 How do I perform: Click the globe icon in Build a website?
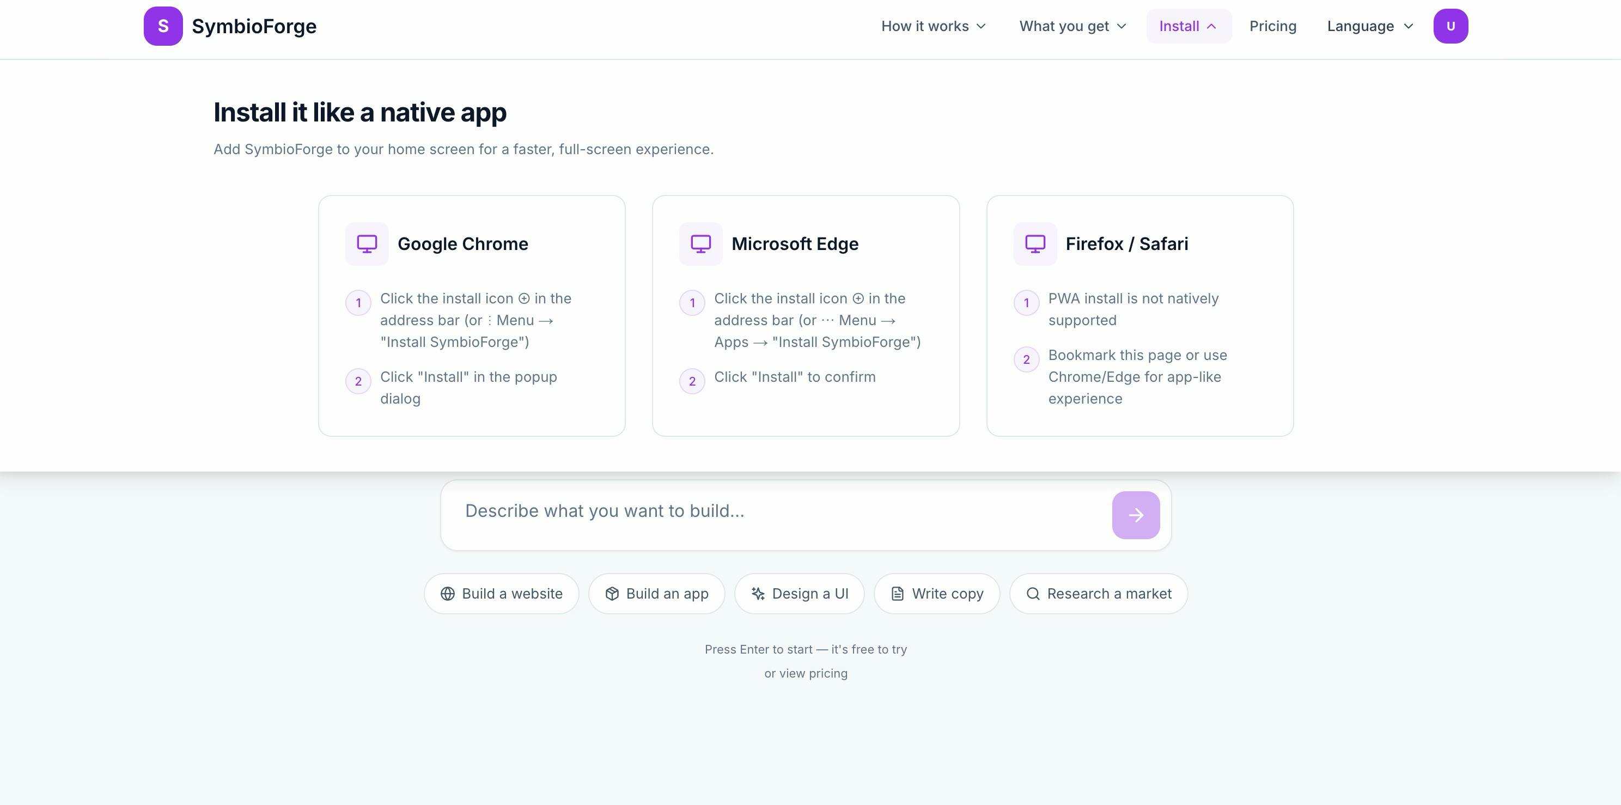tap(447, 594)
